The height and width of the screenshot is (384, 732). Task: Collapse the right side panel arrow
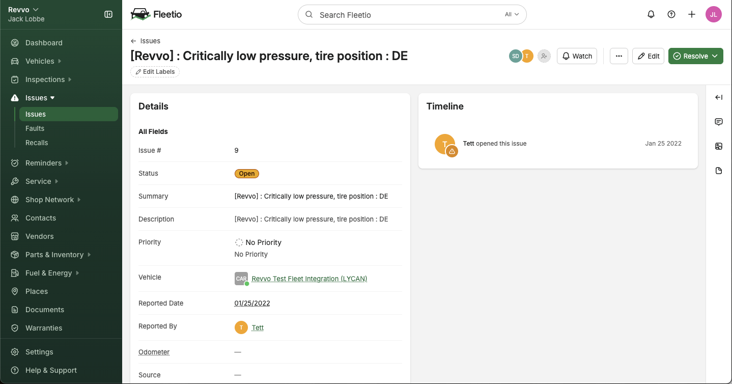[719, 97]
